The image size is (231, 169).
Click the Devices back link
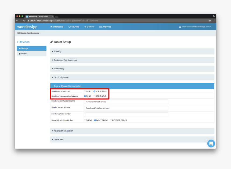pyautogui.click(x=23, y=42)
